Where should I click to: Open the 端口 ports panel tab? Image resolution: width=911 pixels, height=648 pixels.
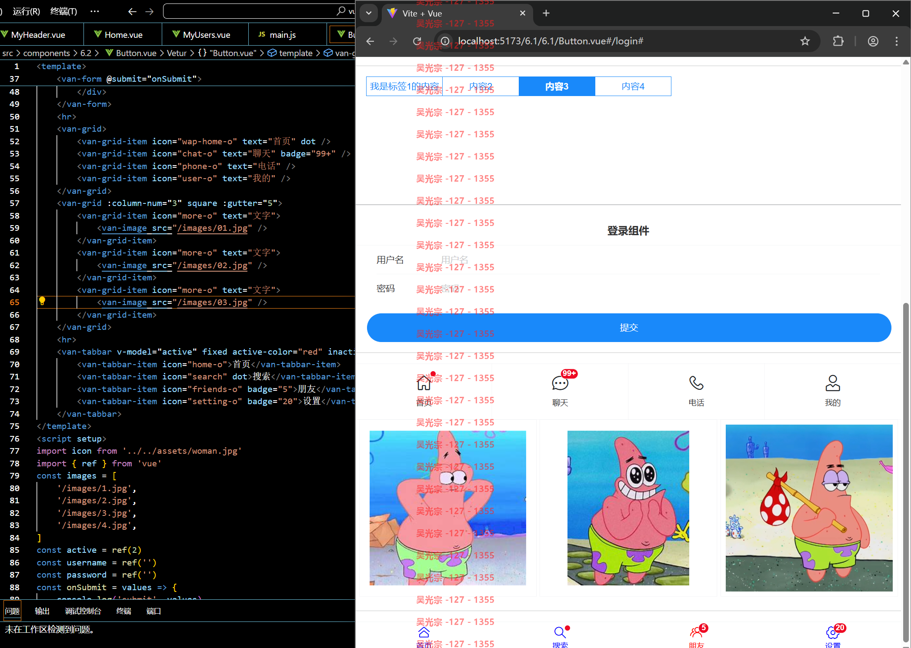[154, 611]
